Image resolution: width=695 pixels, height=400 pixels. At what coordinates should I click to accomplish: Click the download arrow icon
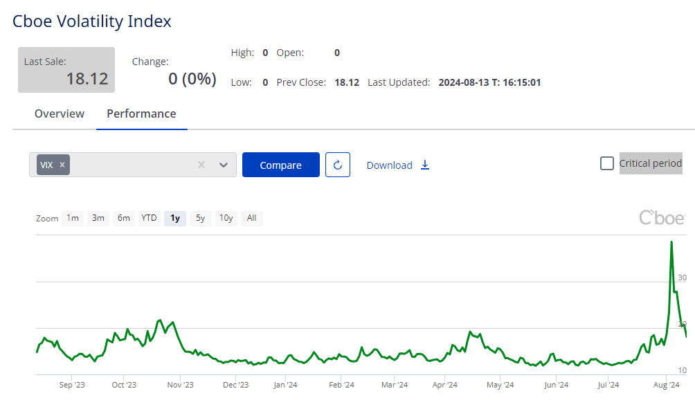425,165
